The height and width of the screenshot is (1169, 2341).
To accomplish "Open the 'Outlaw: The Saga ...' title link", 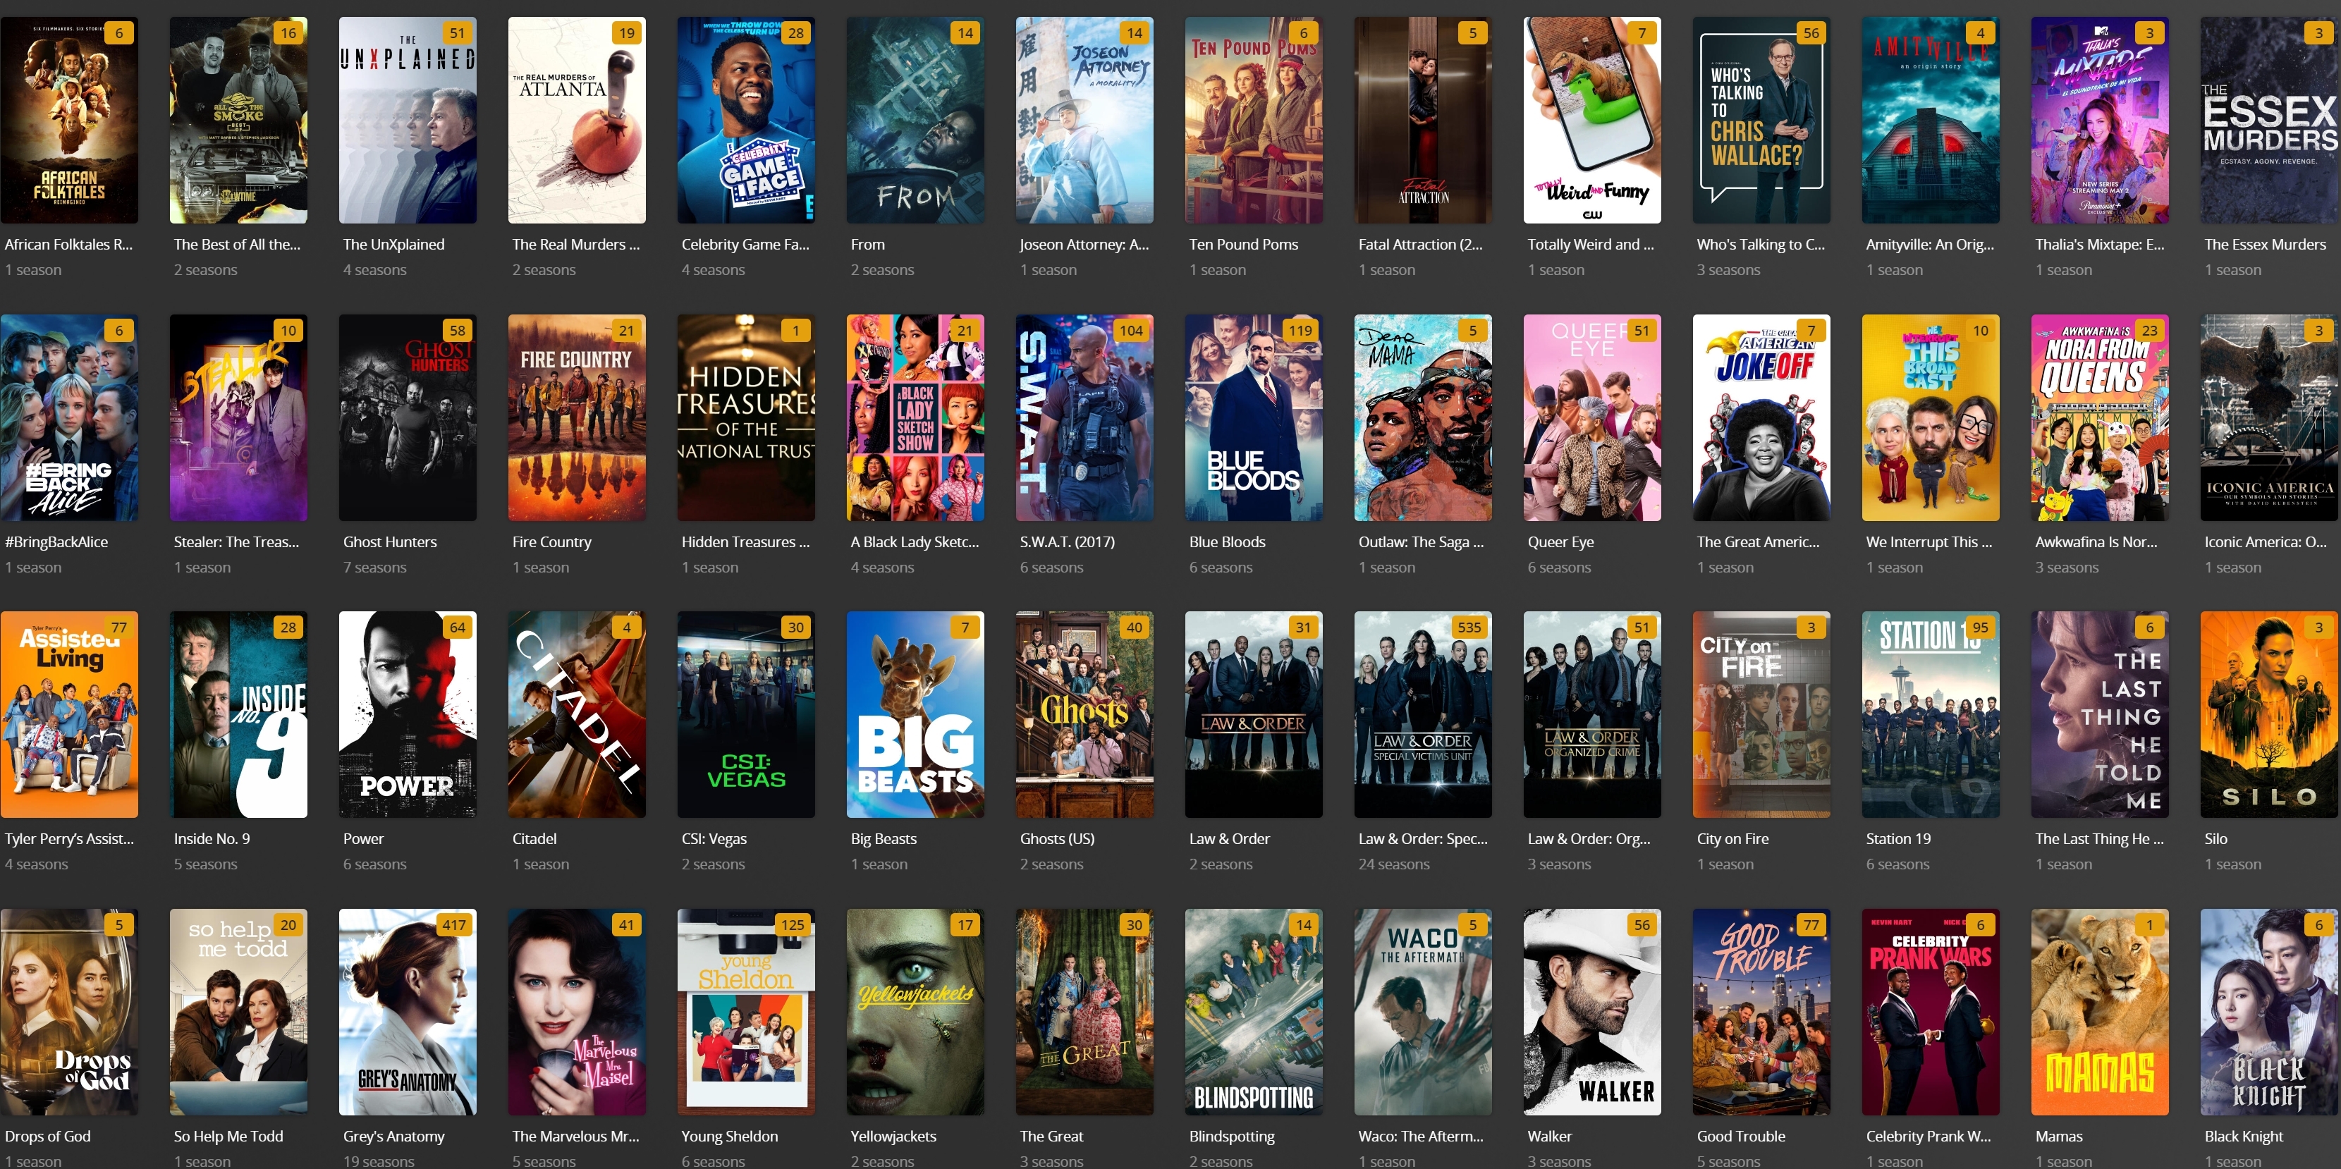I will click(x=1420, y=541).
